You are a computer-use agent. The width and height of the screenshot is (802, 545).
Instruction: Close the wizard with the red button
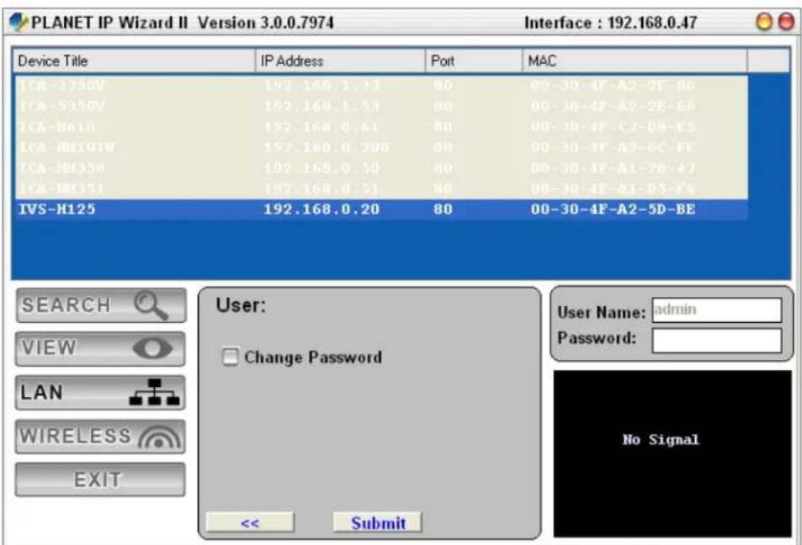point(786,22)
